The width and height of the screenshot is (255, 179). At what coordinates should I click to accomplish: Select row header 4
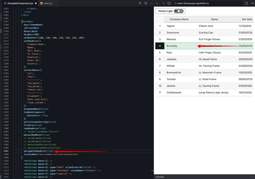click(x=160, y=46)
